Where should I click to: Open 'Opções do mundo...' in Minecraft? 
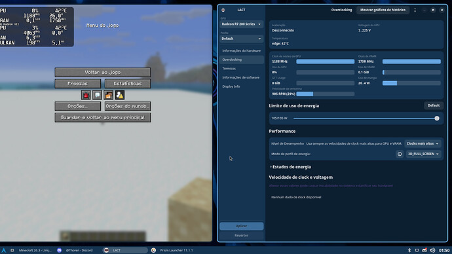coord(128,106)
